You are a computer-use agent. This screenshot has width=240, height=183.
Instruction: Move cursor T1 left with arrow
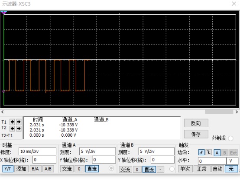point(12,122)
